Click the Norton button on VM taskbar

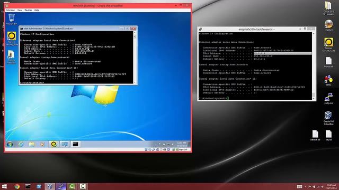click(x=53, y=144)
